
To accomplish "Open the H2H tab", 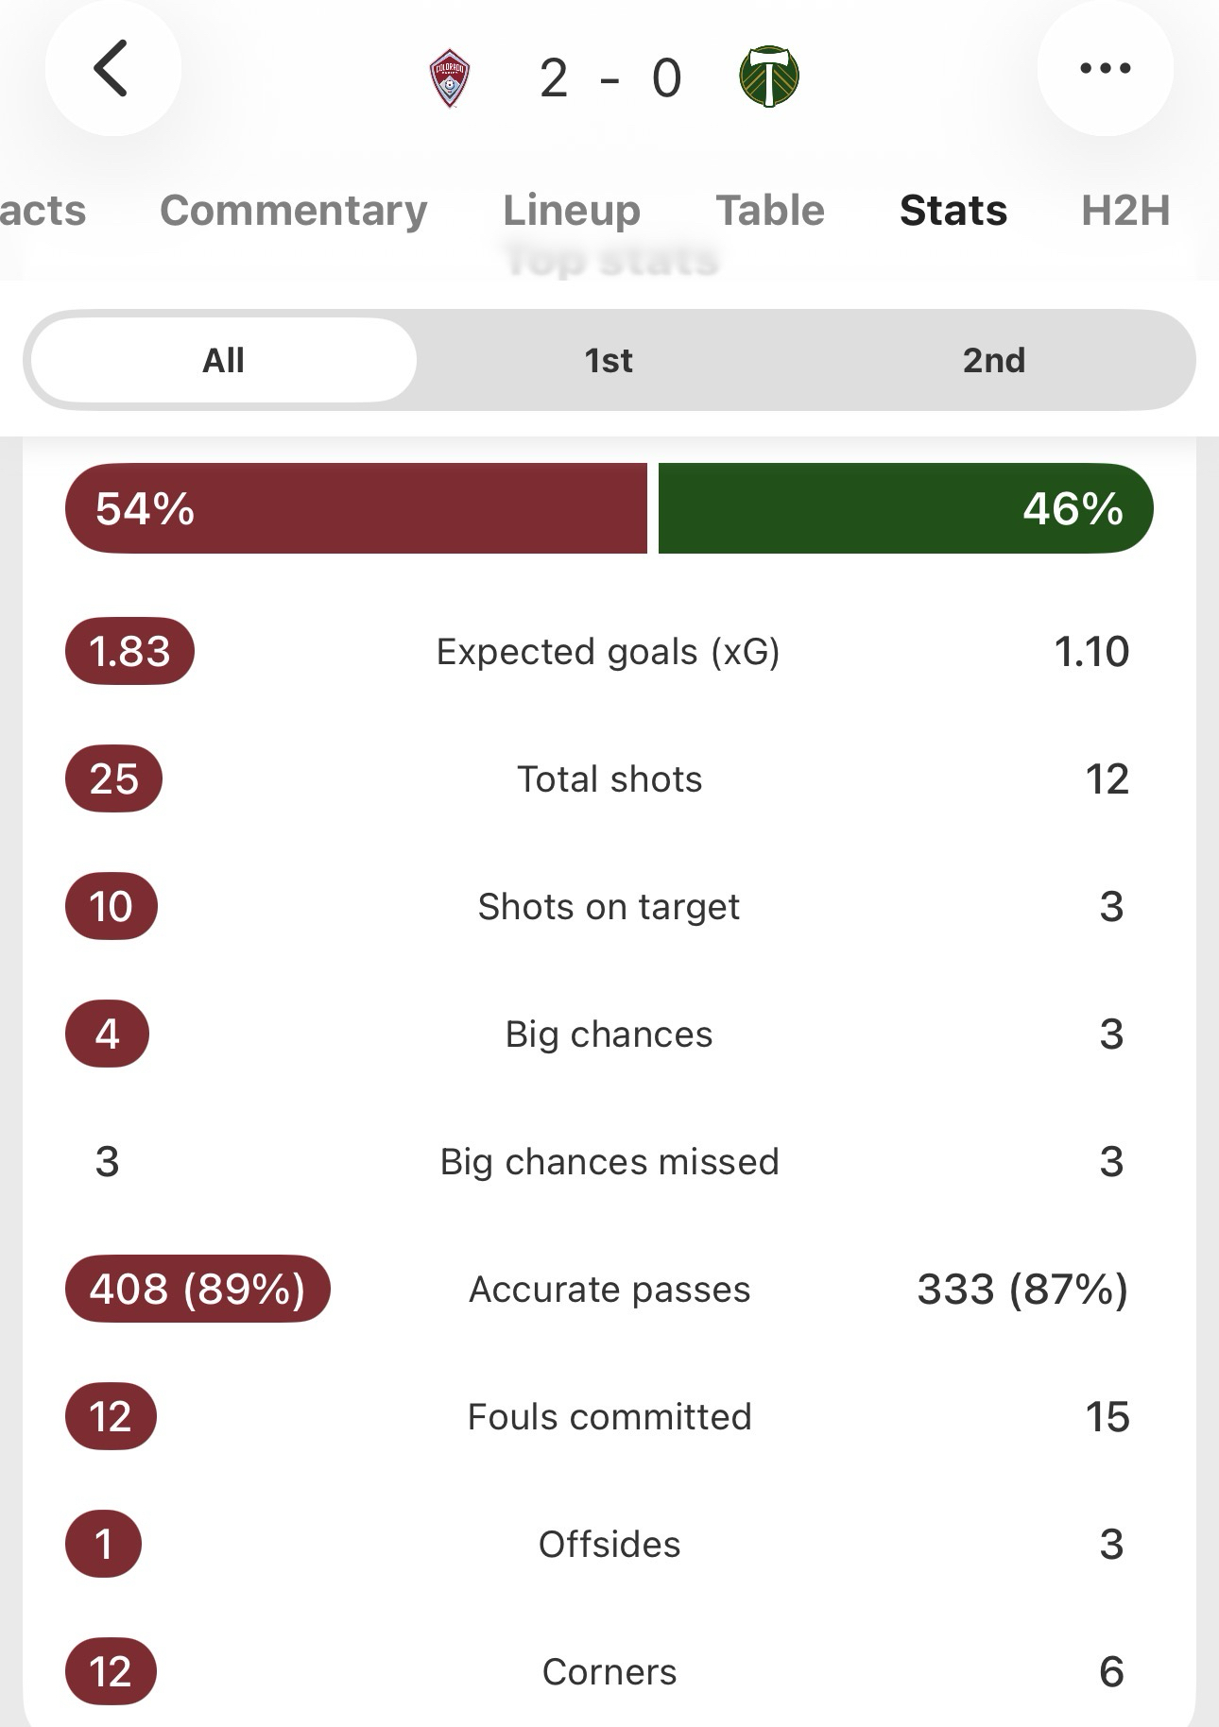I will coord(1125,210).
